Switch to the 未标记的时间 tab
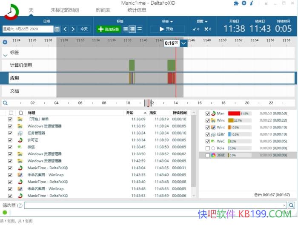This screenshot has width=298, height=225. click(x=65, y=10)
